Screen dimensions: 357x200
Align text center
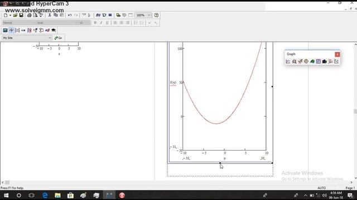(122, 23)
